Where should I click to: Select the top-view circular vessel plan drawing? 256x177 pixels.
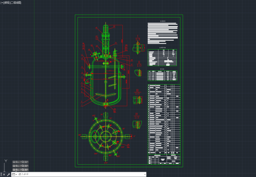[x=106, y=137]
